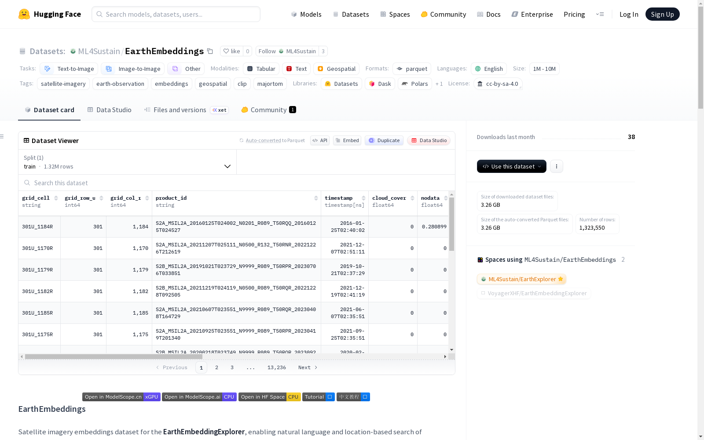Image resolution: width=704 pixels, height=440 pixels.
Task: Like the EarthEmbeddings dataset
Action: (x=231, y=51)
